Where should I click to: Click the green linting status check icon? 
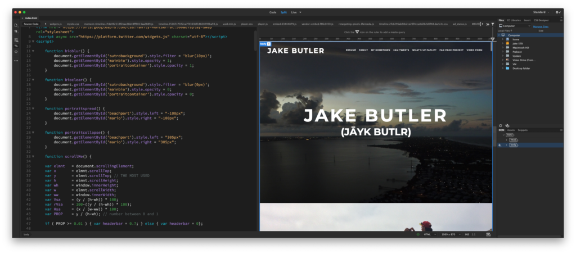417,234
